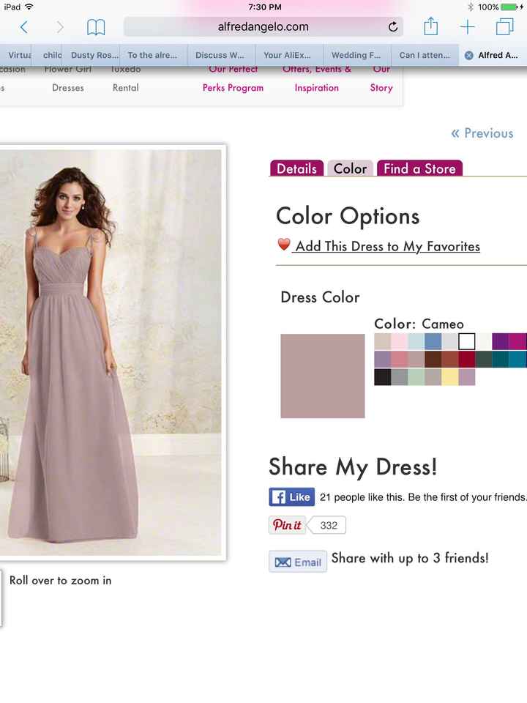527x703 pixels.
Task: Open the share sheet icon
Action: (x=430, y=26)
